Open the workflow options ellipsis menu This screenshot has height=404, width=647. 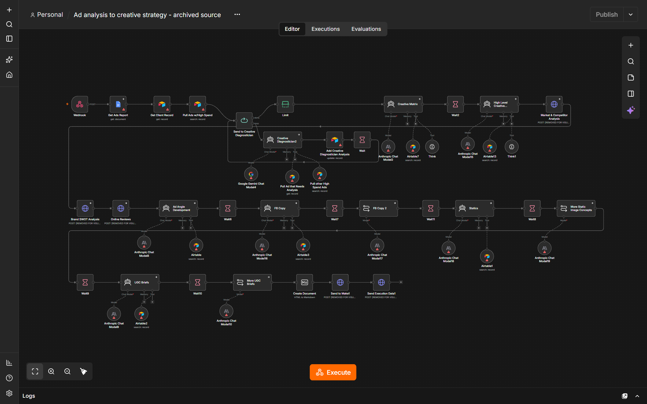[237, 15]
